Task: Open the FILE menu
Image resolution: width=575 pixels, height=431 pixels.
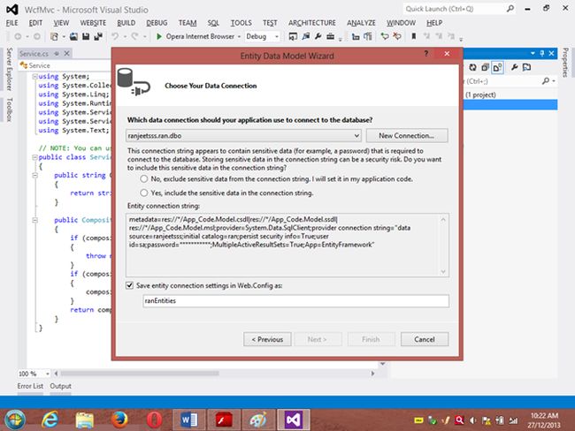Action: point(11,23)
